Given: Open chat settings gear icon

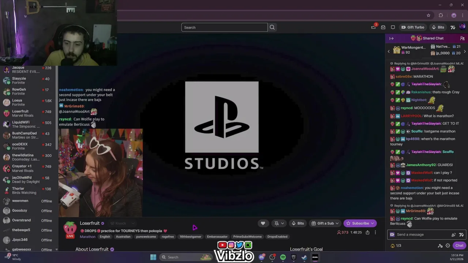Looking at the screenshot, I should tap(448, 245).
